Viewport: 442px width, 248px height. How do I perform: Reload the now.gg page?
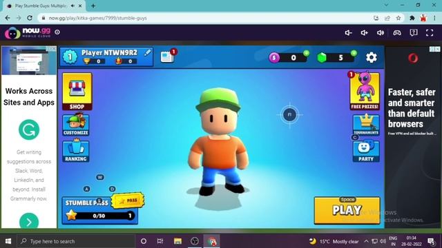pyautogui.click(x=30, y=18)
